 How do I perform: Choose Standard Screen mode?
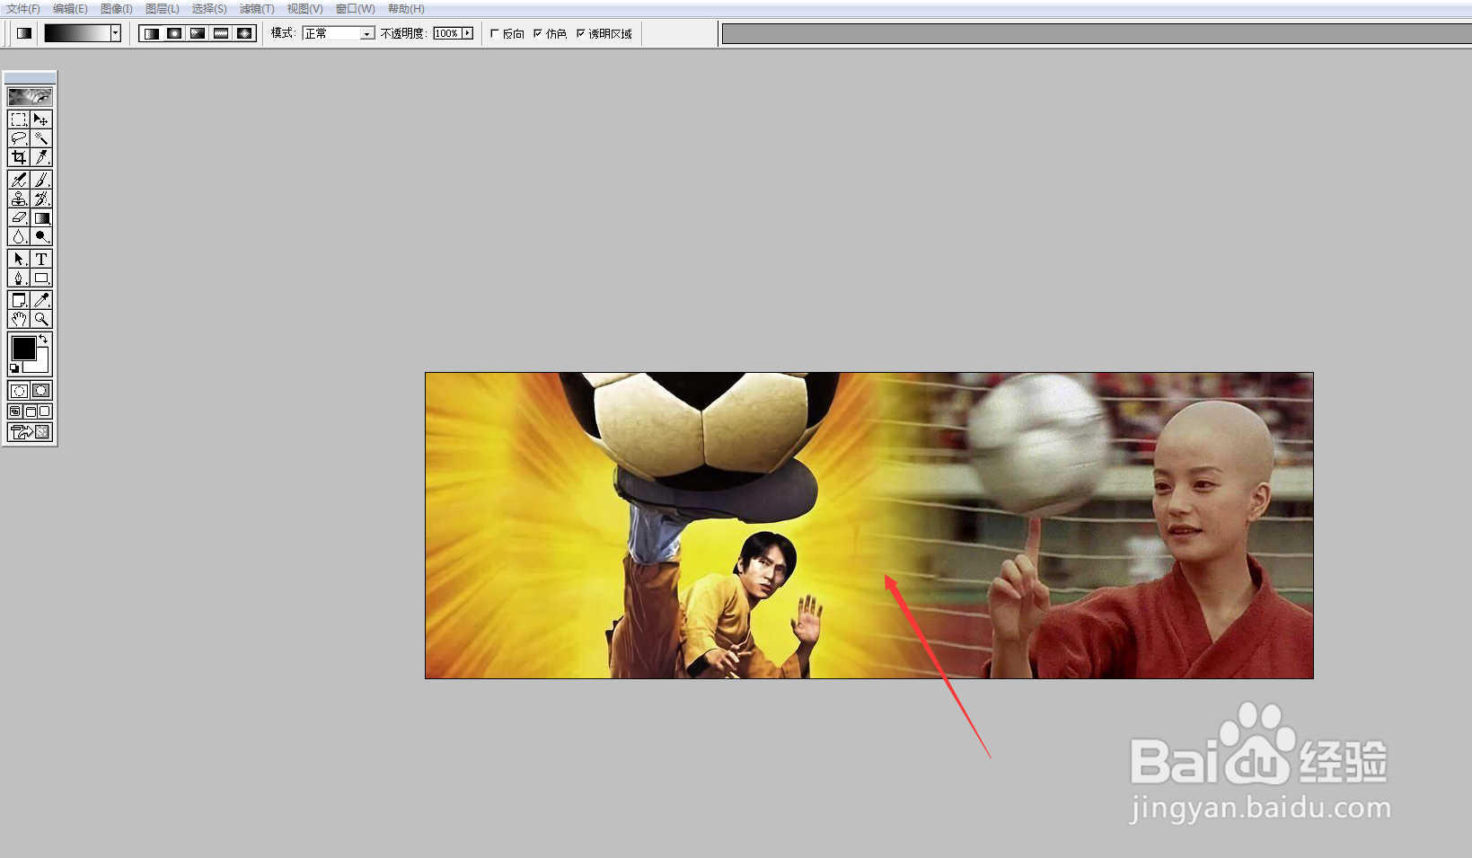tap(15, 411)
